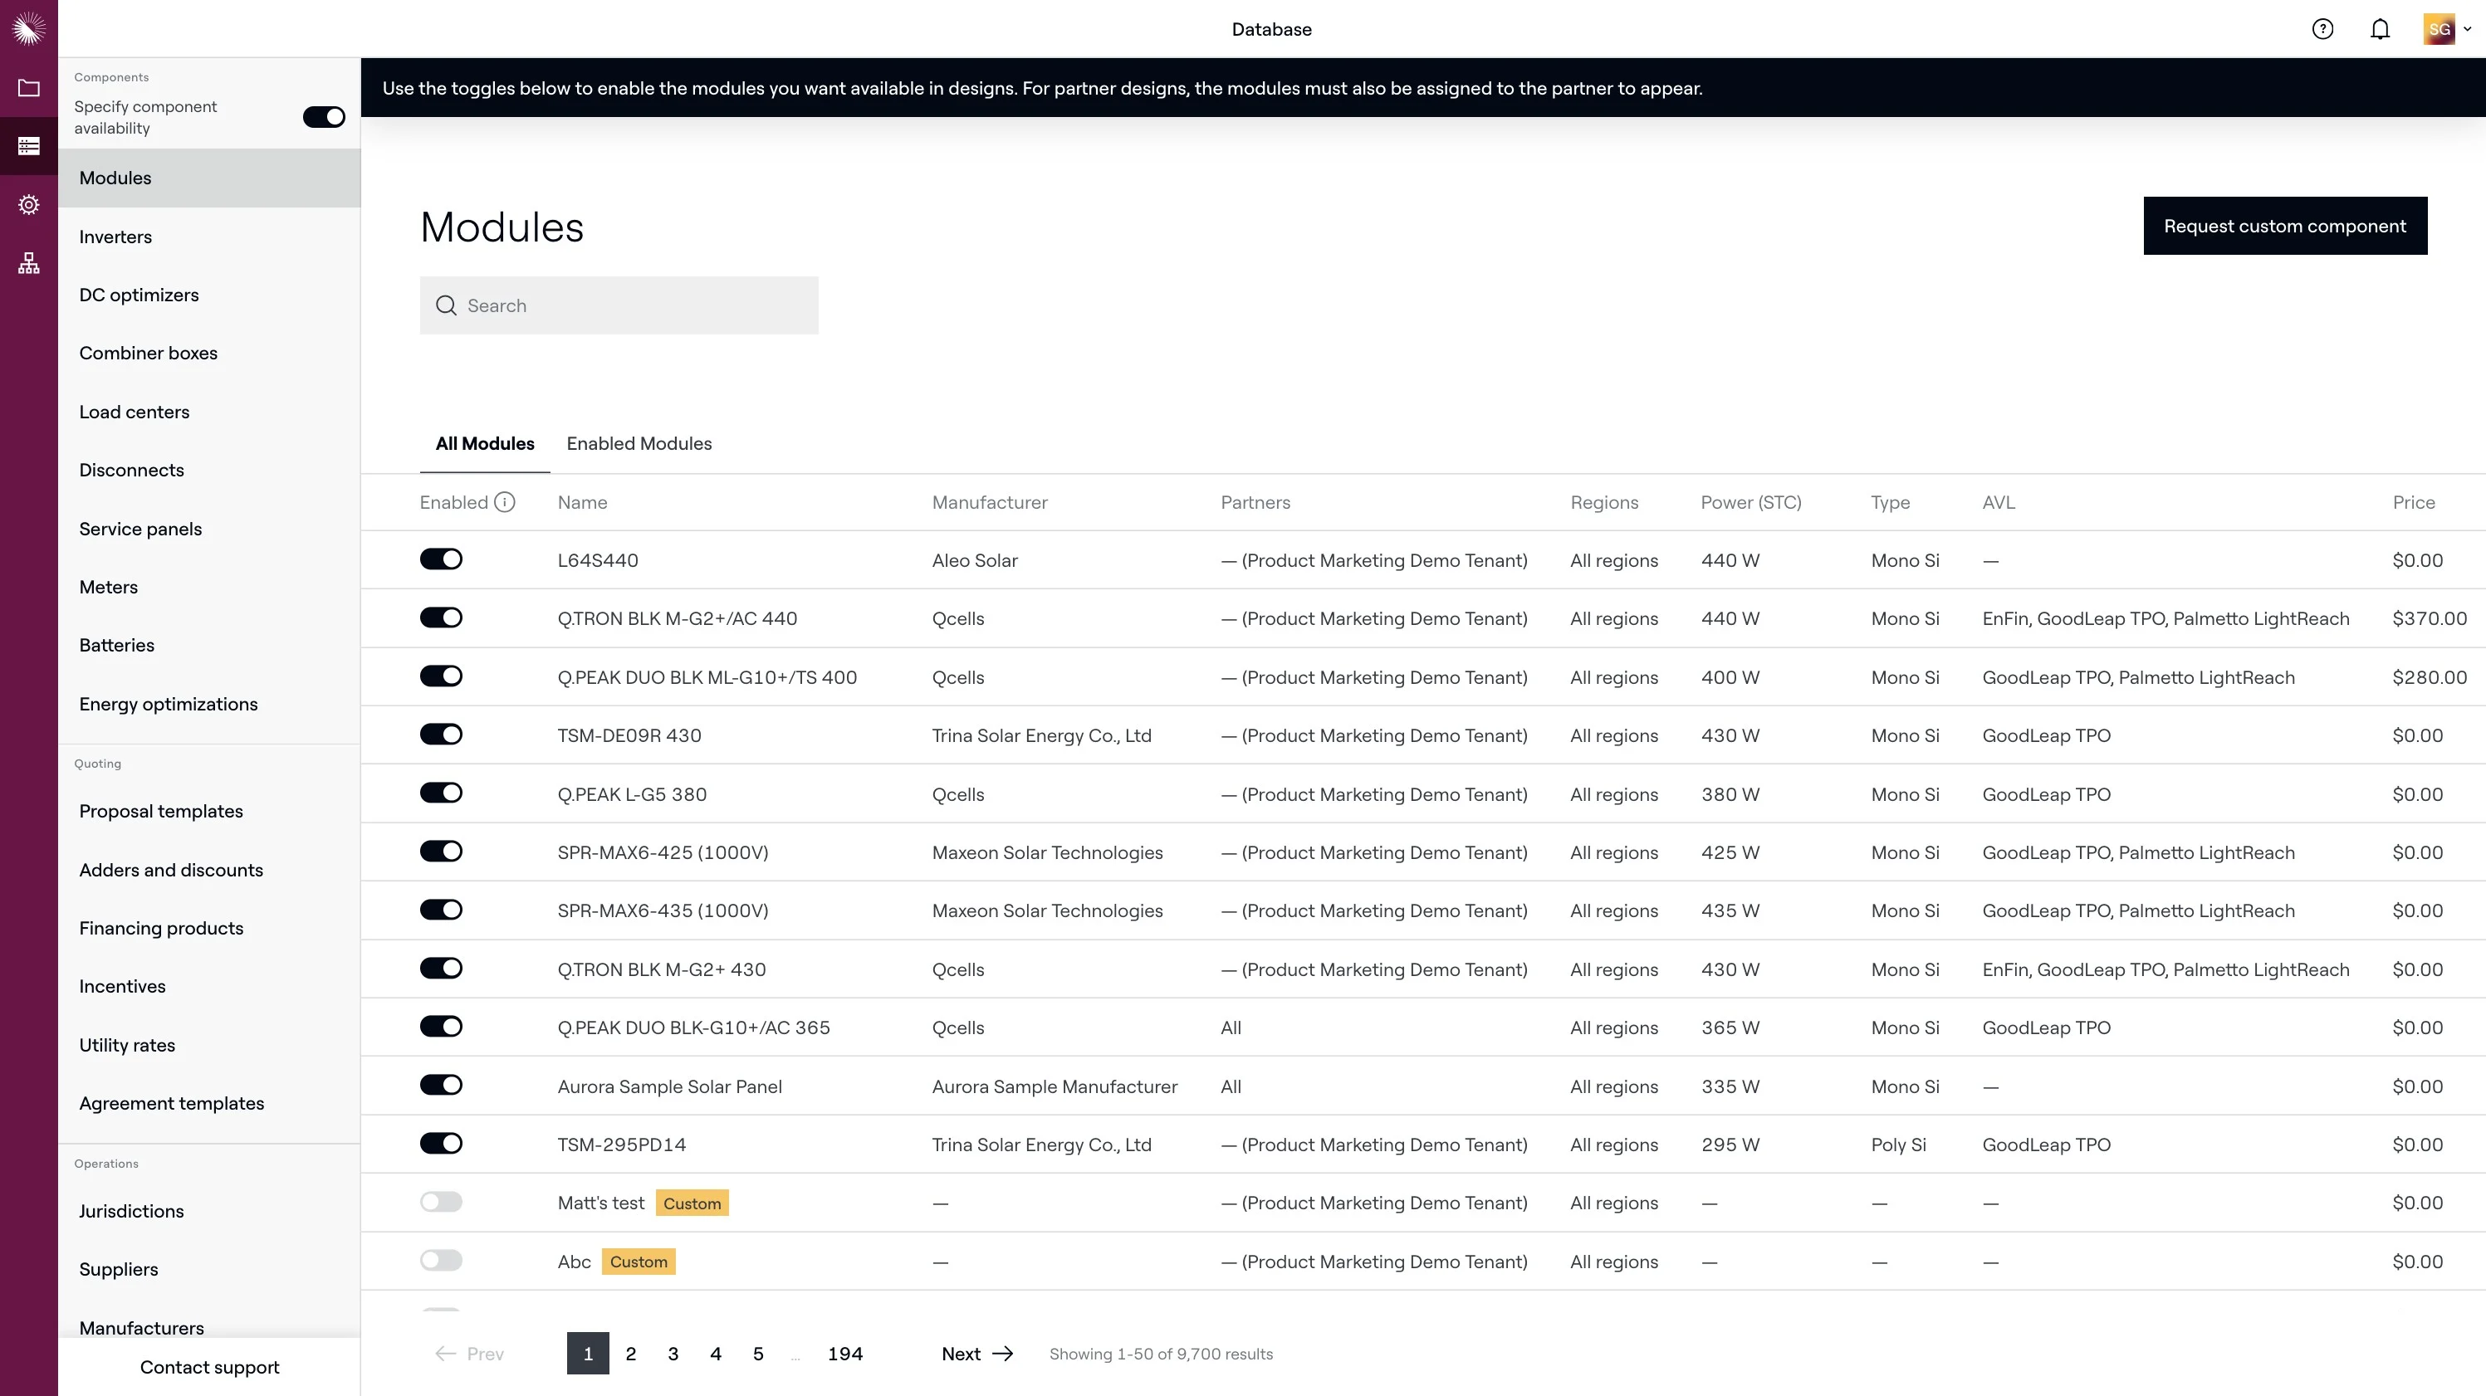Image resolution: width=2486 pixels, height=1396 pixels.
Task: Open the Projects folder icon in sidebar
Action: click(29, 88)
